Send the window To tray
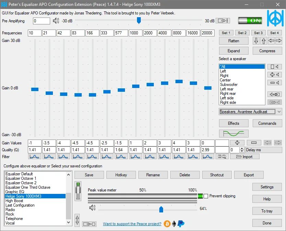Image resolution: width=286 pixels, height=231 pixels. [x=267, y=211]
